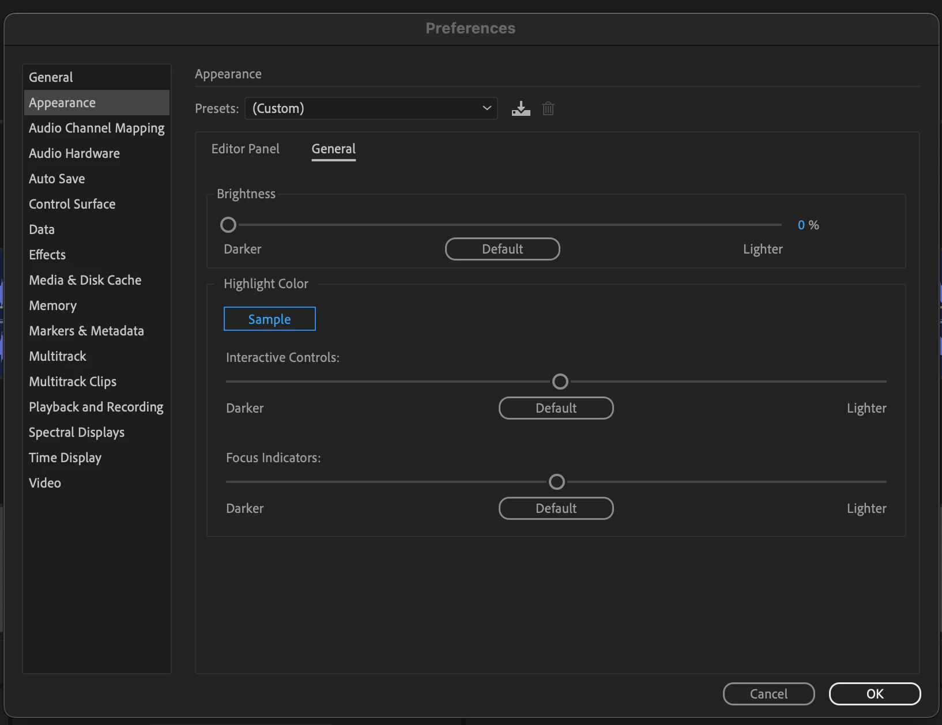The height and width of the screenshot is (725, 942).
Task: Reset Brightness with its Default button
Action: [x=502, y=249]
